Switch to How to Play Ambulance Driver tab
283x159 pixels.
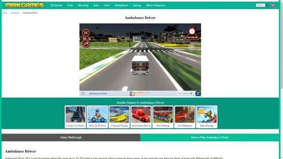(210, 137)
